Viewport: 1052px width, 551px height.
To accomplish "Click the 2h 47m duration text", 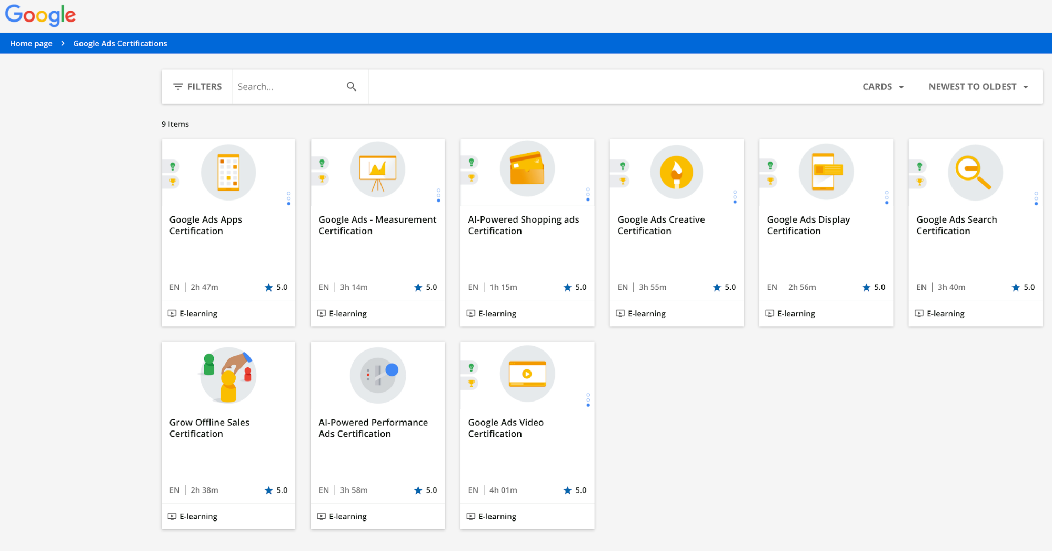I will click(x=204, y=287).
